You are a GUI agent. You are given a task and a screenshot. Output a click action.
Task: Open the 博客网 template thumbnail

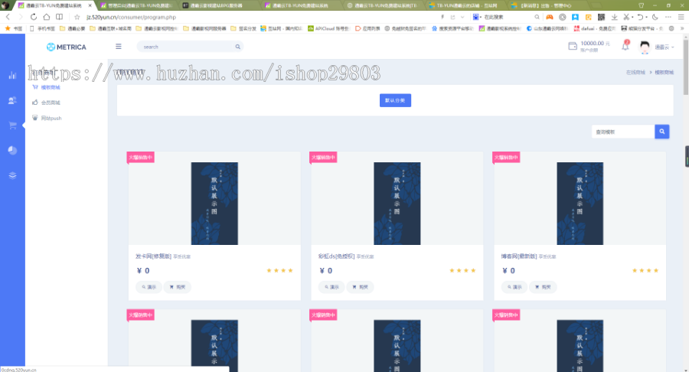coord(580,204)
